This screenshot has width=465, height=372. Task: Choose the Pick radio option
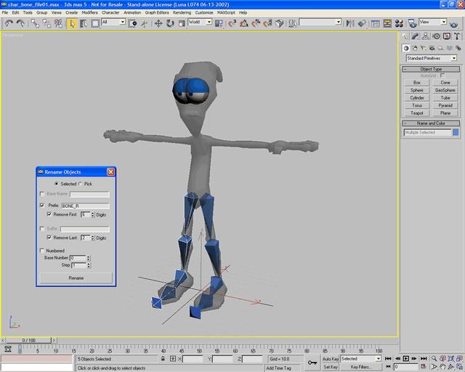[81, 184]
